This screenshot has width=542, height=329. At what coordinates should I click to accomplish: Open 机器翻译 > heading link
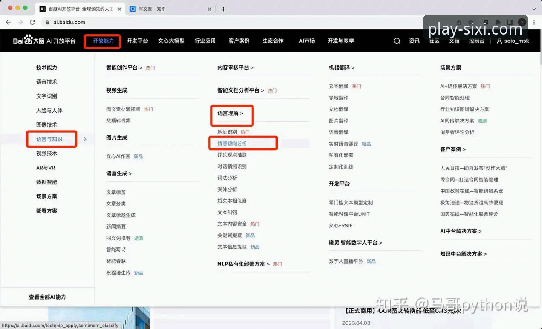342,67
